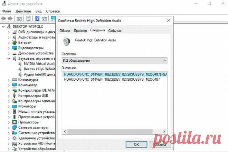Expand the Батареи tree node
Viewport: 228px width, 152px height.
click(x=9, y=43)
